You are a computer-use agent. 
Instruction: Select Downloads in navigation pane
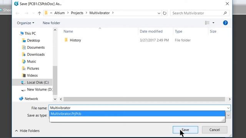coord(36,54)
